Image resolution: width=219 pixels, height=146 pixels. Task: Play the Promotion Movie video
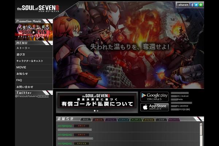34,32
